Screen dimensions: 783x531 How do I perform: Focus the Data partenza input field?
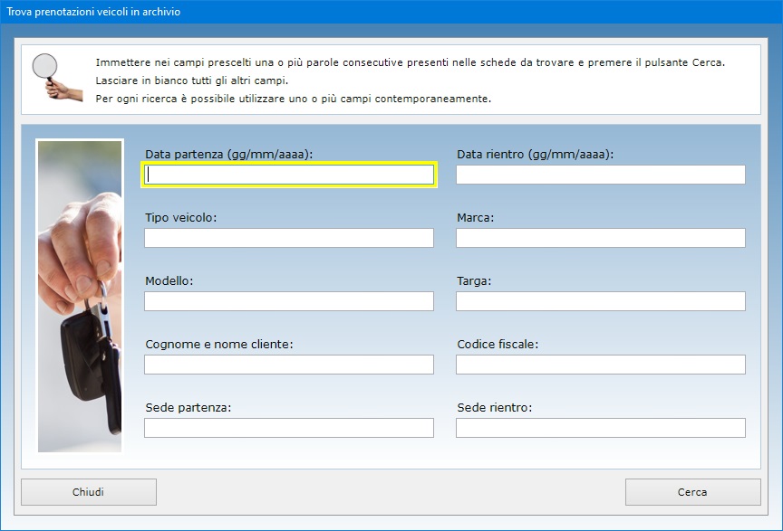click(x=289, y=175)
